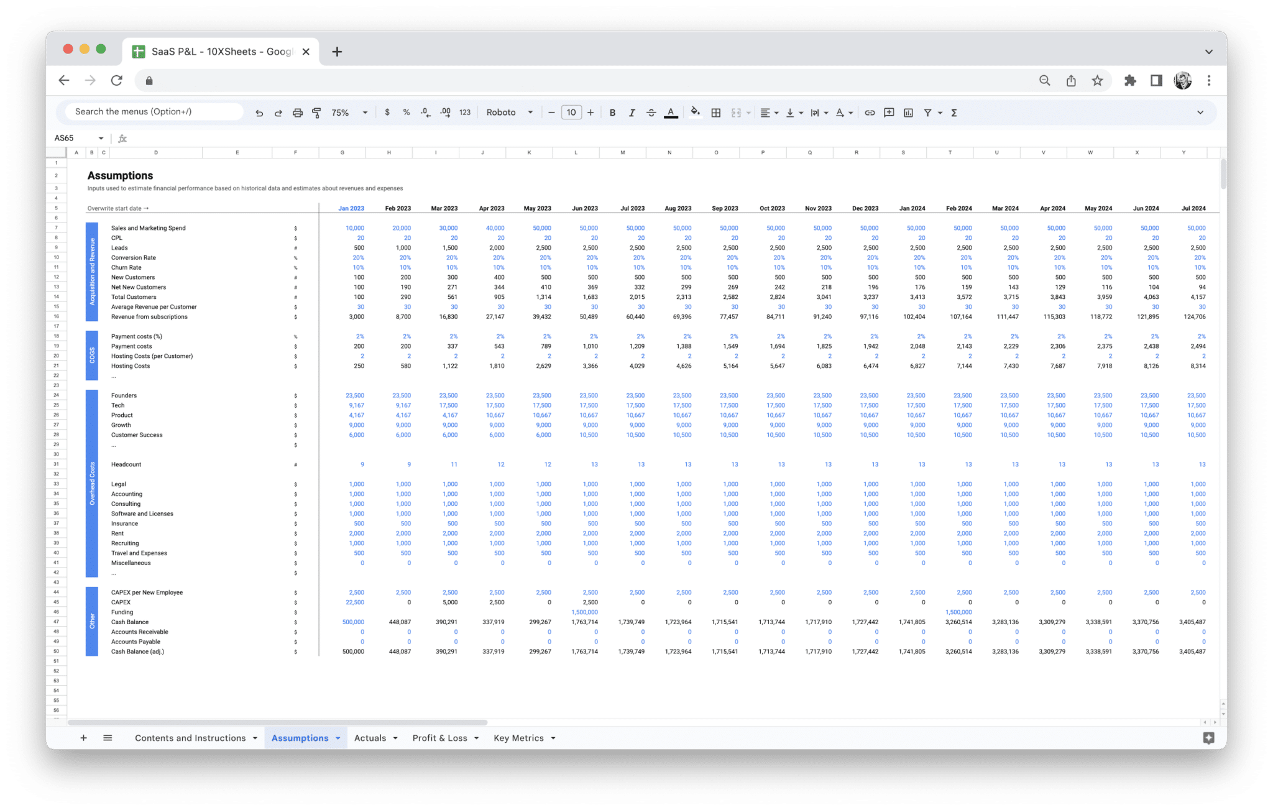The height and width of the screenshot is (810, 1273).
Task: Click the Paint format icon
Action: pos(316,113)
